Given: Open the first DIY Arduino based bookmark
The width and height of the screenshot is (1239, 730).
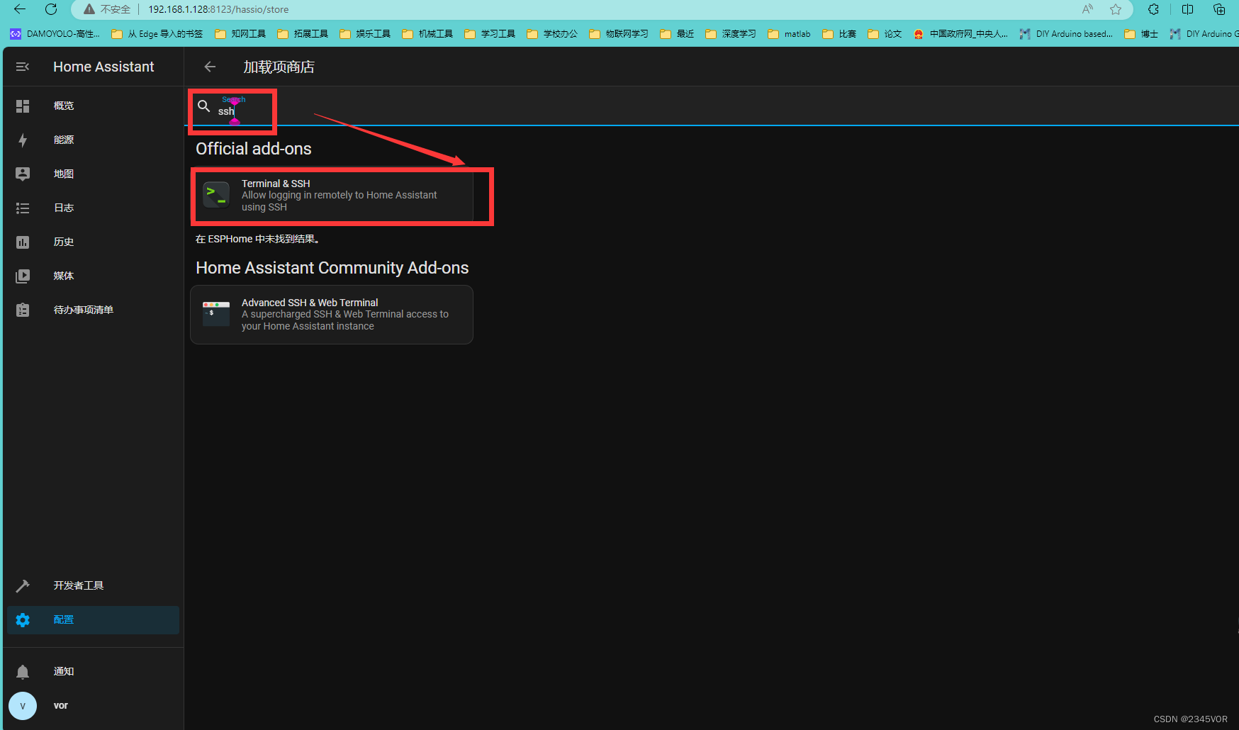Looking at the screenshot, I should 1066,33.
